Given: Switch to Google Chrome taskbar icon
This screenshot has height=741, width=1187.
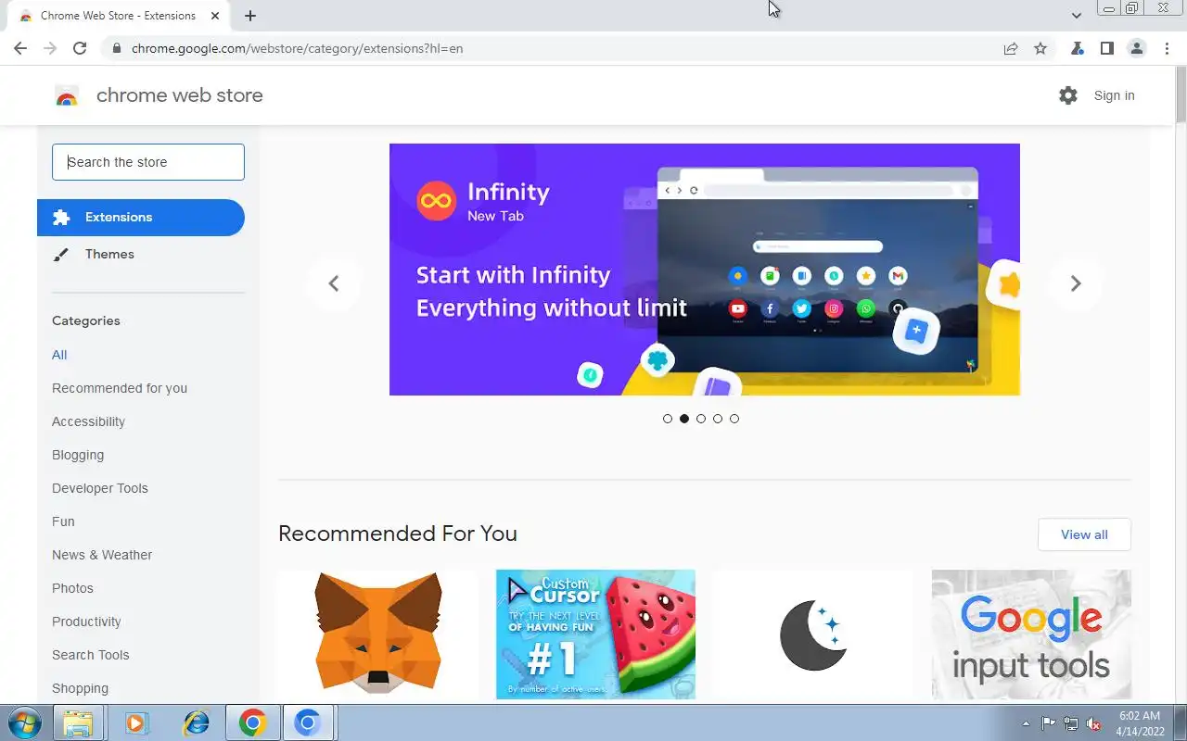Looking at the screenshot, I should click(x=252, y=722).
